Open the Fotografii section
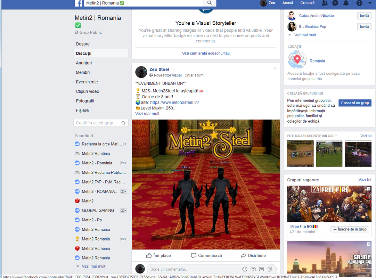The height and width of the screenshot is (278, 376). tap(85, 101)
